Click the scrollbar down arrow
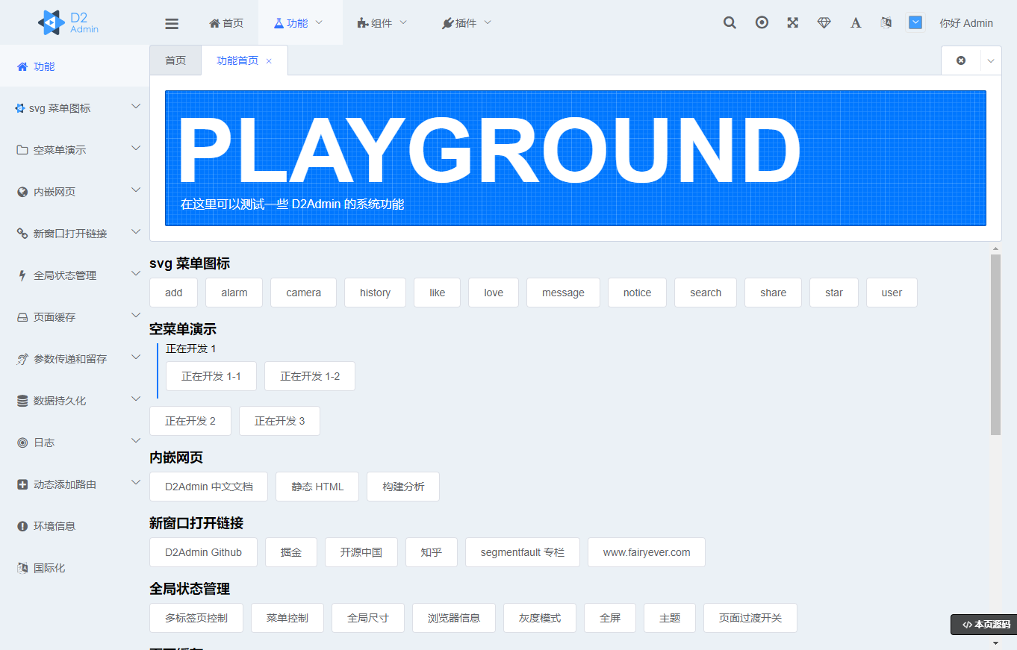This screenshot has height=650, width=1017. [x=995, y=643]
